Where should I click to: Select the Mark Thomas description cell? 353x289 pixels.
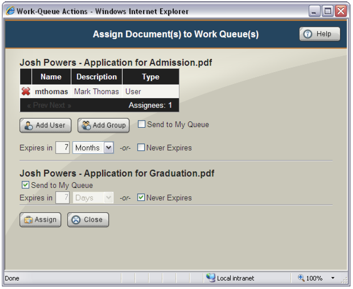click(x=97, y=92)
